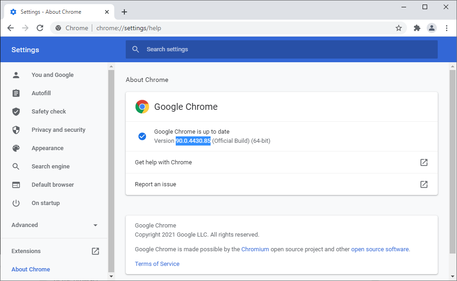This screenshot has width=457, height=281.
Task: Select the Privacy and security icon
Action: click(x=17, y=130)
